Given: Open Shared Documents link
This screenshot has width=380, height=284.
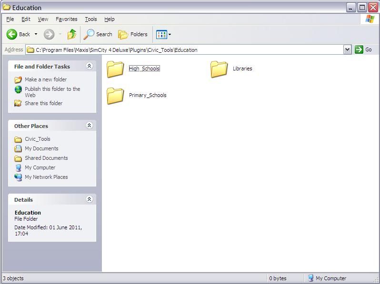Looking at the screenshot, I should (46, 158).
